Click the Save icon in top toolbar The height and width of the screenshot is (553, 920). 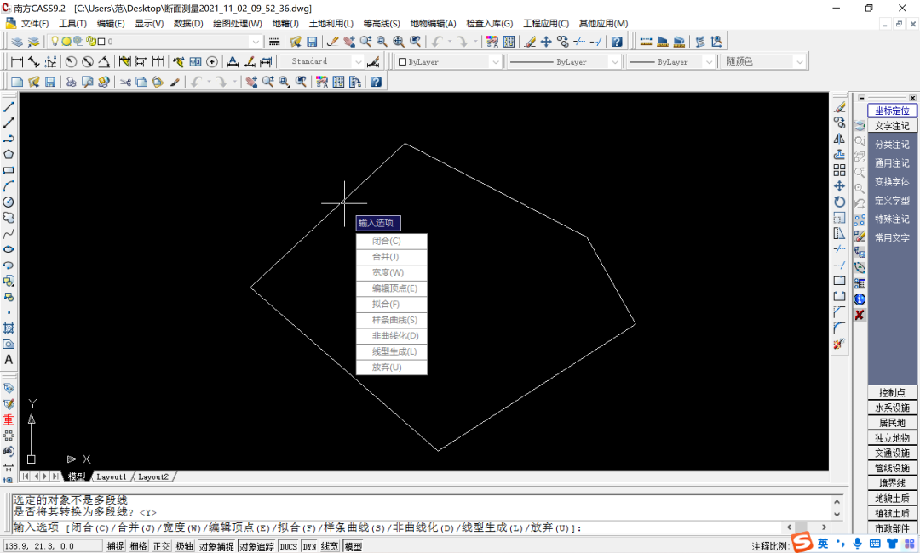(x=312, y=42)
